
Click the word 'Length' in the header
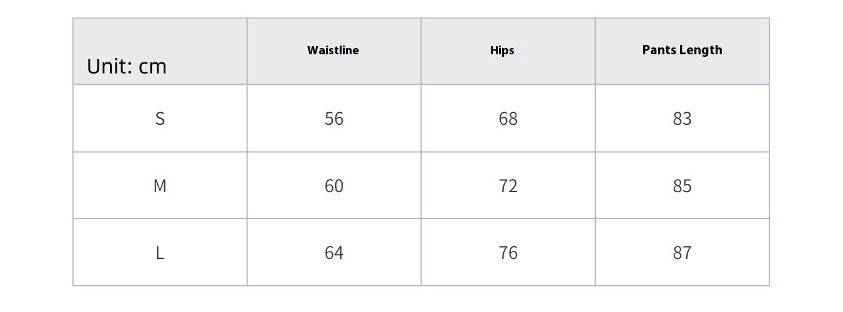[701, 50]
